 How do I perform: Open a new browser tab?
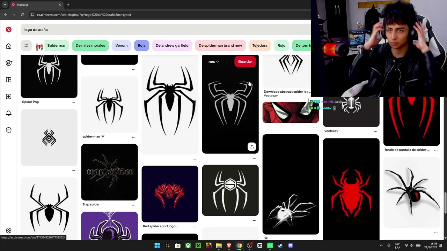tap(68, 5)
